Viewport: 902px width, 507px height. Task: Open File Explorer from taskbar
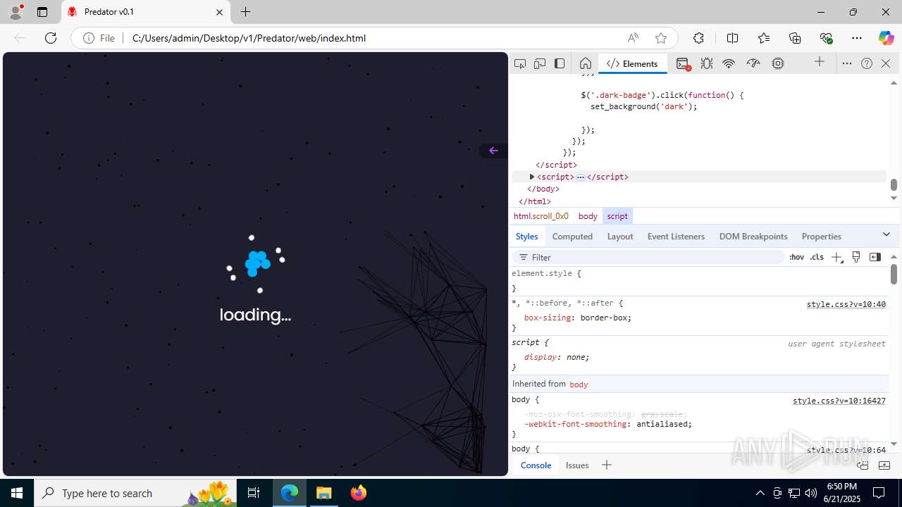pyautogui.click(x=324, y=493)
